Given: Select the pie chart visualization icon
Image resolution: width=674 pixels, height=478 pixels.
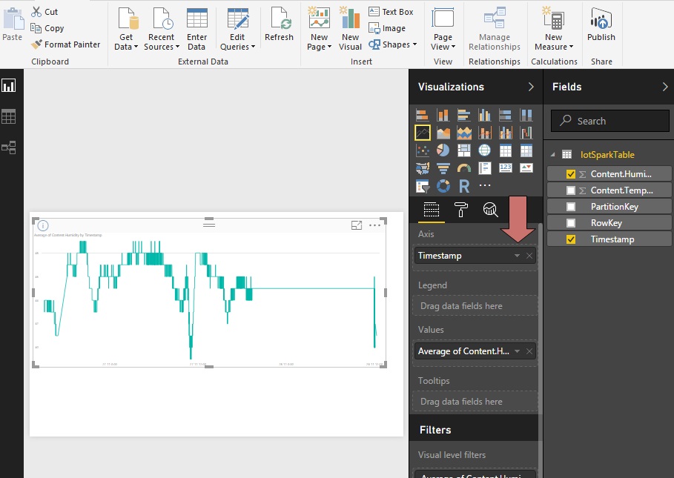Looking at the screenshot, I should (443, 150).
